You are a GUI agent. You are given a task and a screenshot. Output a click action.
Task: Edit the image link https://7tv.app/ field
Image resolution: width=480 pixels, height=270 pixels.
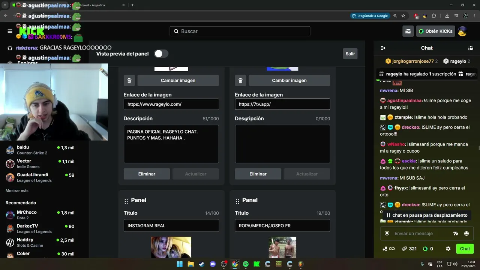283,104
